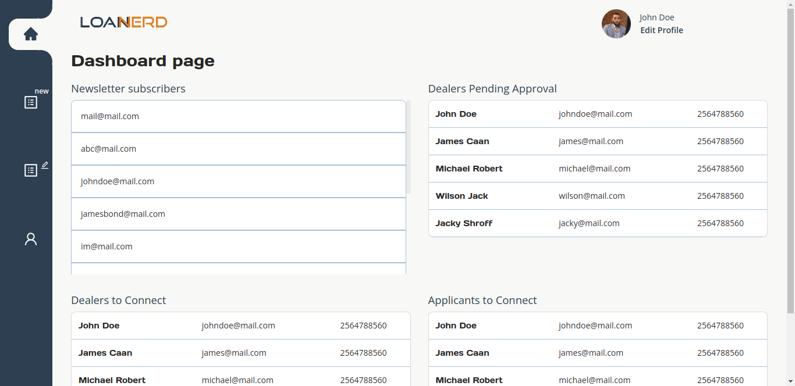The image size is (795, 386).
Task: Select mail@mail.com newsletter subscriber
Action: click(x=239, y=116)
